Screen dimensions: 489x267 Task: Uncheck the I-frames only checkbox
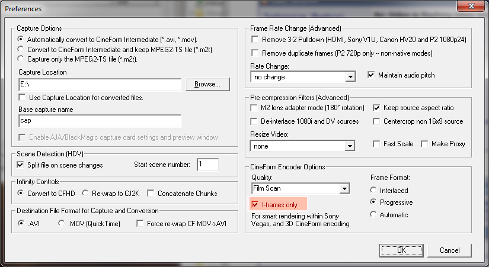pyautogui.click(x=255, y=204)
